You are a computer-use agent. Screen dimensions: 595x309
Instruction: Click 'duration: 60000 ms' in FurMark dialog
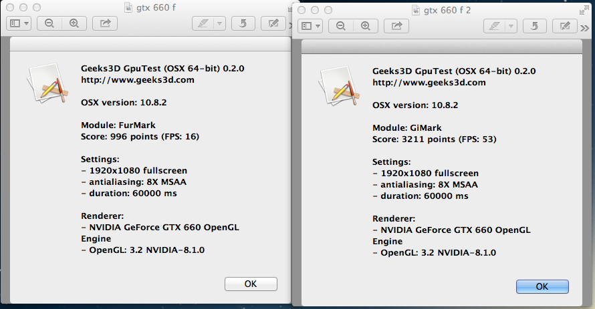(x=133, y=194)
